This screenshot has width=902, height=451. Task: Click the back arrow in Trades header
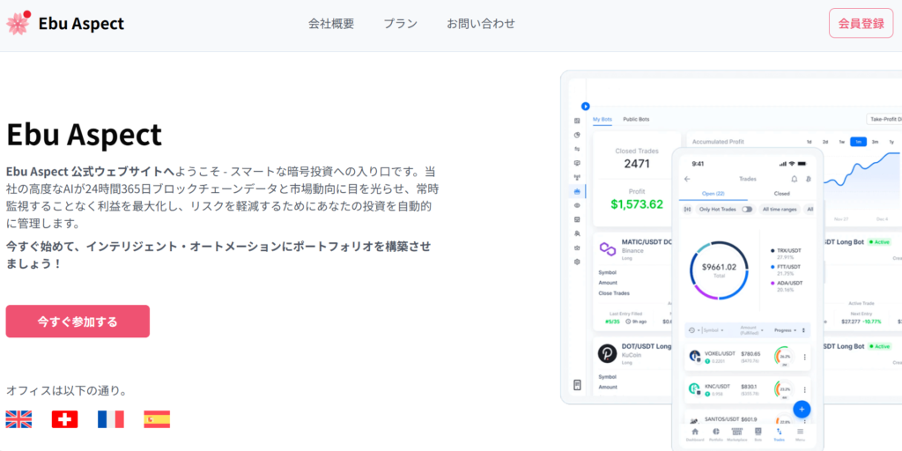687,179
